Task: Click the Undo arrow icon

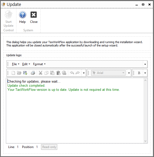Action: (x=72, y=73)
